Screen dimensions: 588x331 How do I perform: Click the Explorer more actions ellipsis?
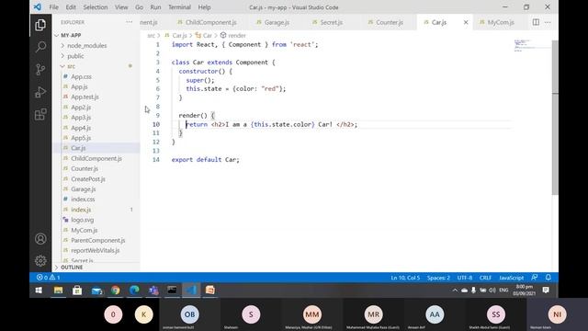[x=129, y=22]
